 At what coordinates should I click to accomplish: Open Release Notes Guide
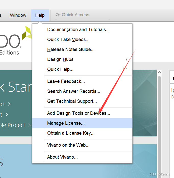82,49
